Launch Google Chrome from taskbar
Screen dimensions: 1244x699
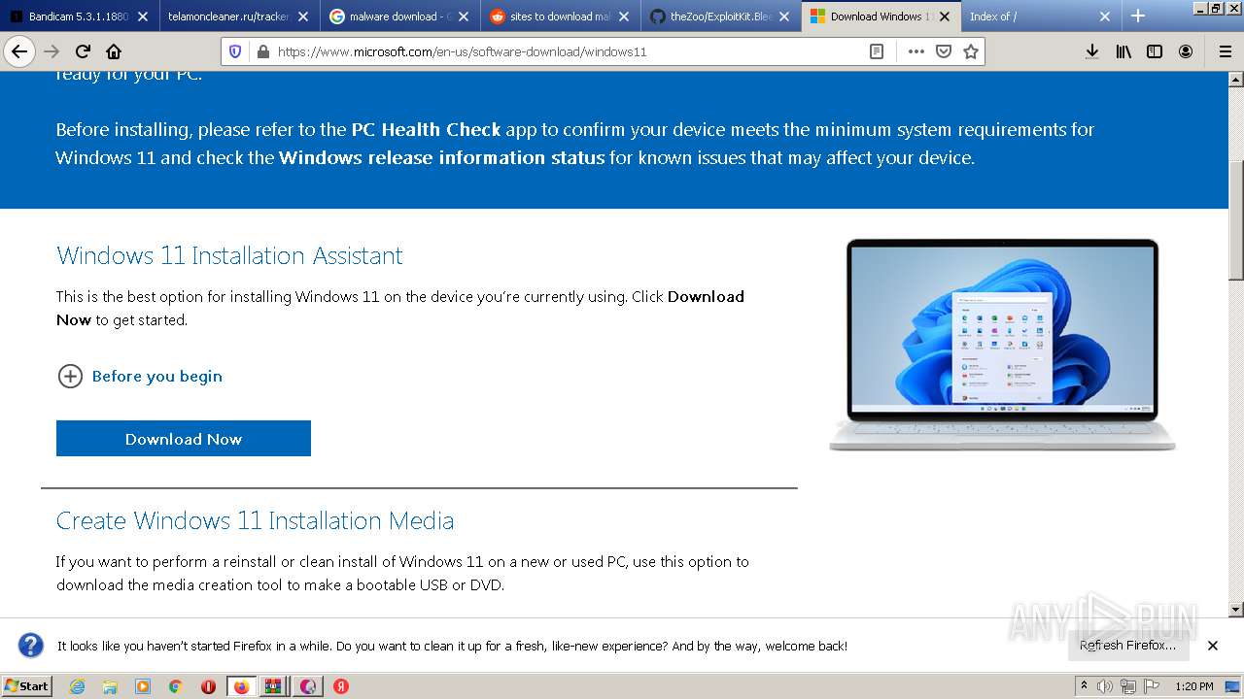click(176, 686)
